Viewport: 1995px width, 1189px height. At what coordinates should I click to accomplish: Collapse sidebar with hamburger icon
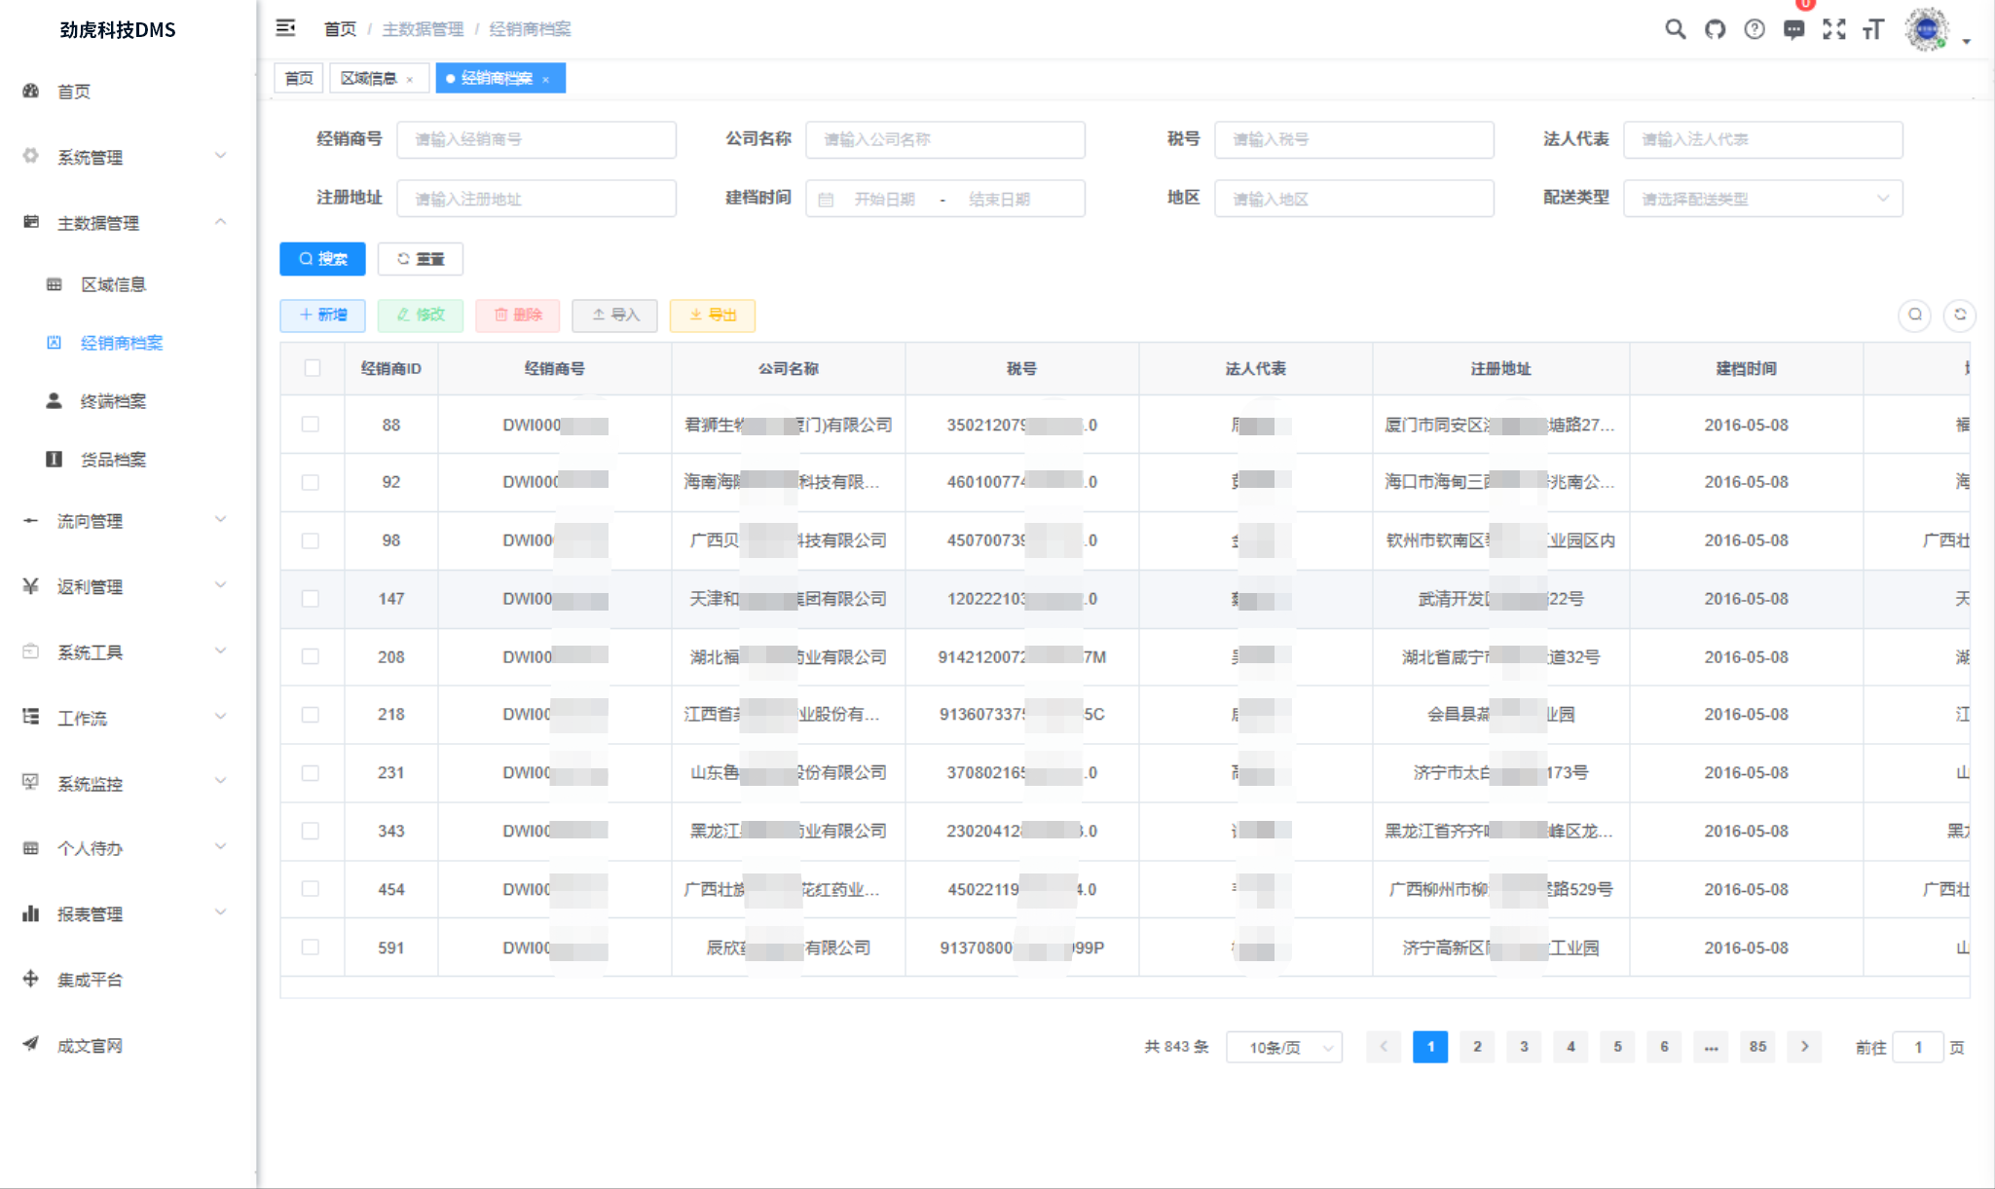click(x=285, y=28)
